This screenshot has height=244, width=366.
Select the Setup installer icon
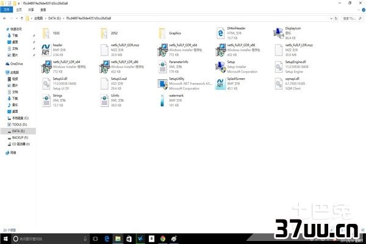[220, 66]
